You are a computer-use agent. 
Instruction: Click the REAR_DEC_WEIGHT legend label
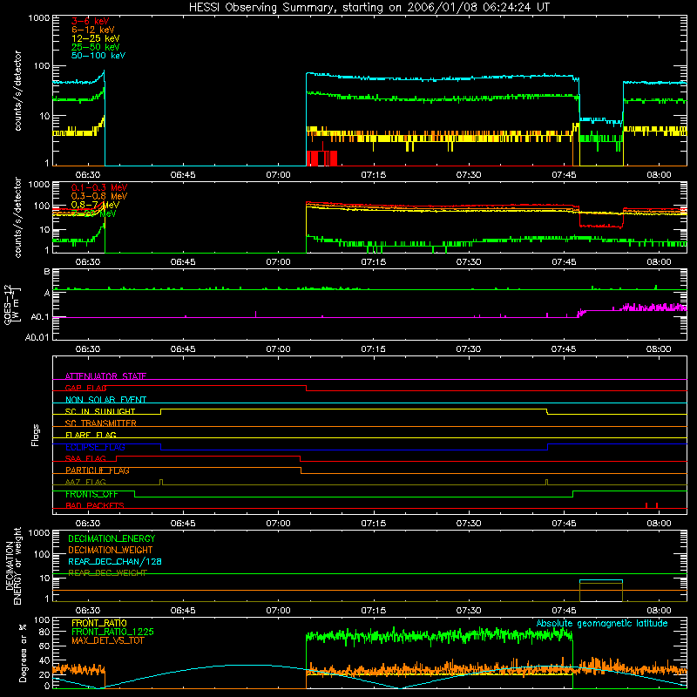tap(107, 573)
